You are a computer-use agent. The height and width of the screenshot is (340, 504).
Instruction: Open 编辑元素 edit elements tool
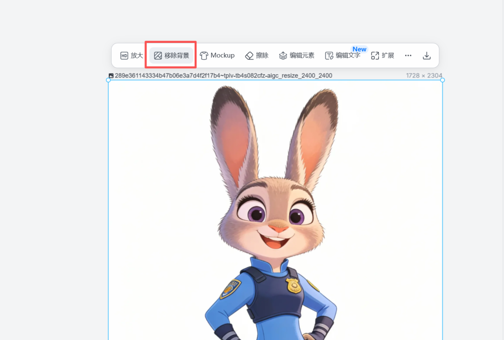tap(296, 56)
